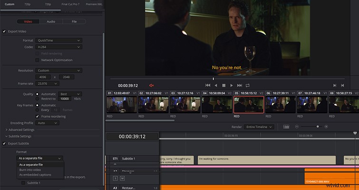This screenshot has width=359, height=190.
Task: Solo the audio track S button
Action: click(x=115, y=178)
